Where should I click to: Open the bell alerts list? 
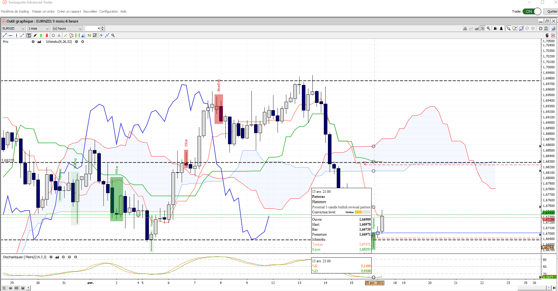[495, 28]
